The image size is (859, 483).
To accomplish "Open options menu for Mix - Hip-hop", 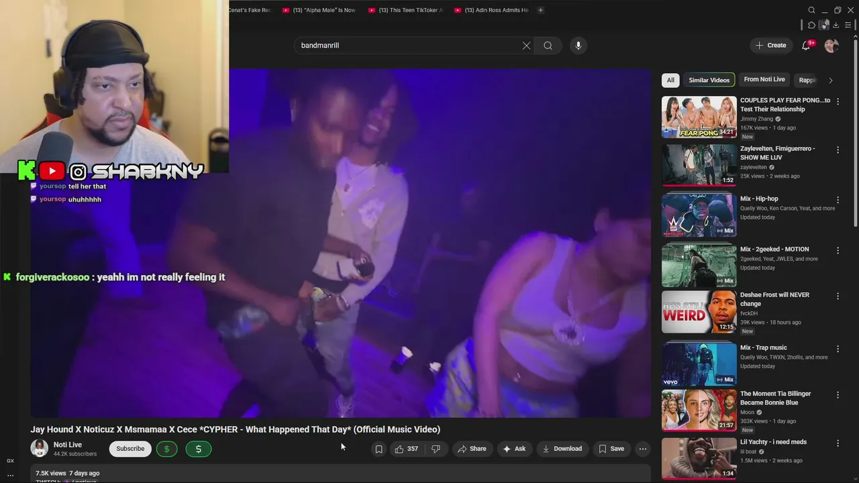I will pos(838,200).
